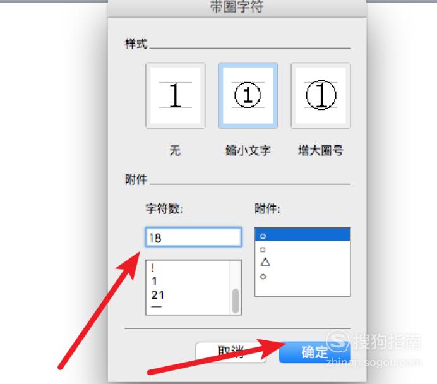437x384 pixels.
Task: Select the triangle enclosure shape
Action: pos(302,262)
